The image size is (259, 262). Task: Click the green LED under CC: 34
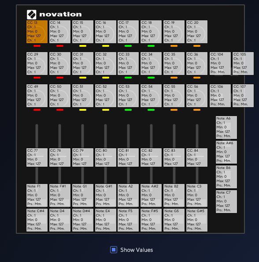pos(151,78)
